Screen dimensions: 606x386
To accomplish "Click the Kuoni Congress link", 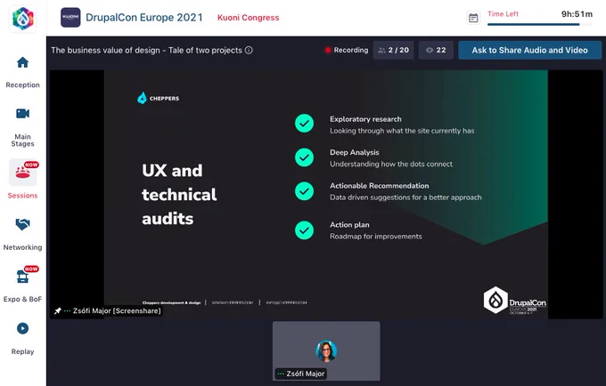I will [248, 18].
